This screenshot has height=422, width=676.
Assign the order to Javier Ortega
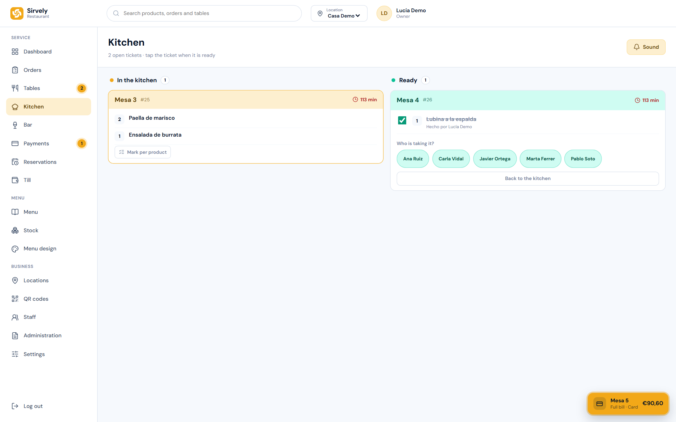pyautogui.click(x=495, y=159)
